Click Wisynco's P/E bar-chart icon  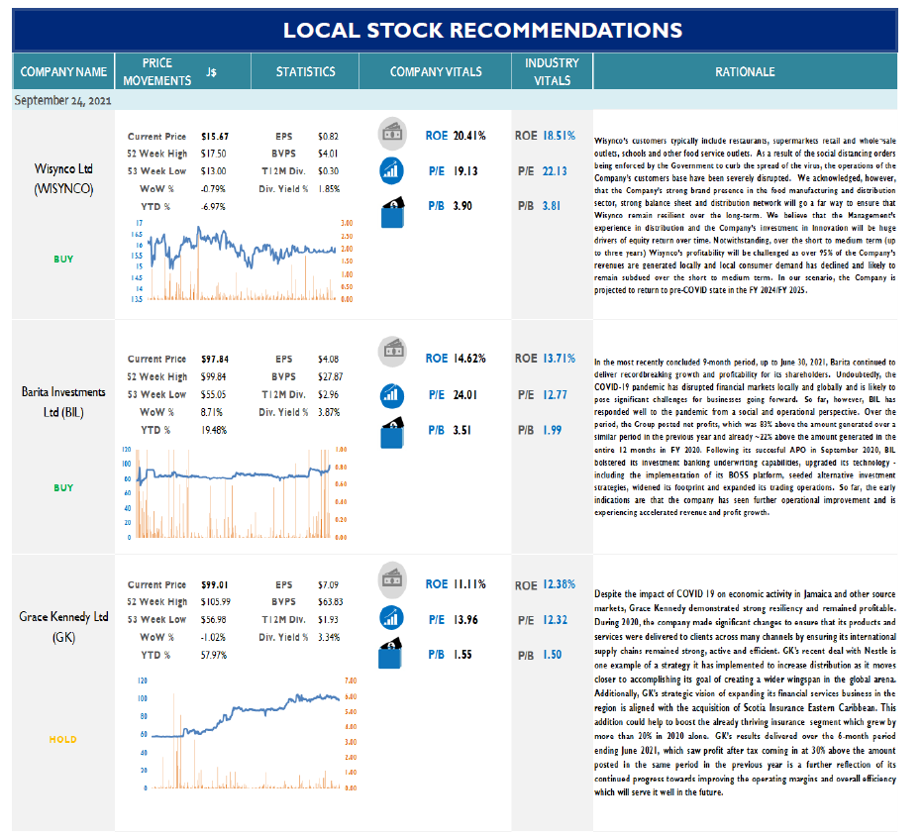pos(392,170)
